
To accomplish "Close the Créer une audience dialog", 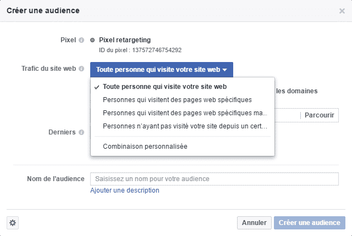I will coord(342,10).
